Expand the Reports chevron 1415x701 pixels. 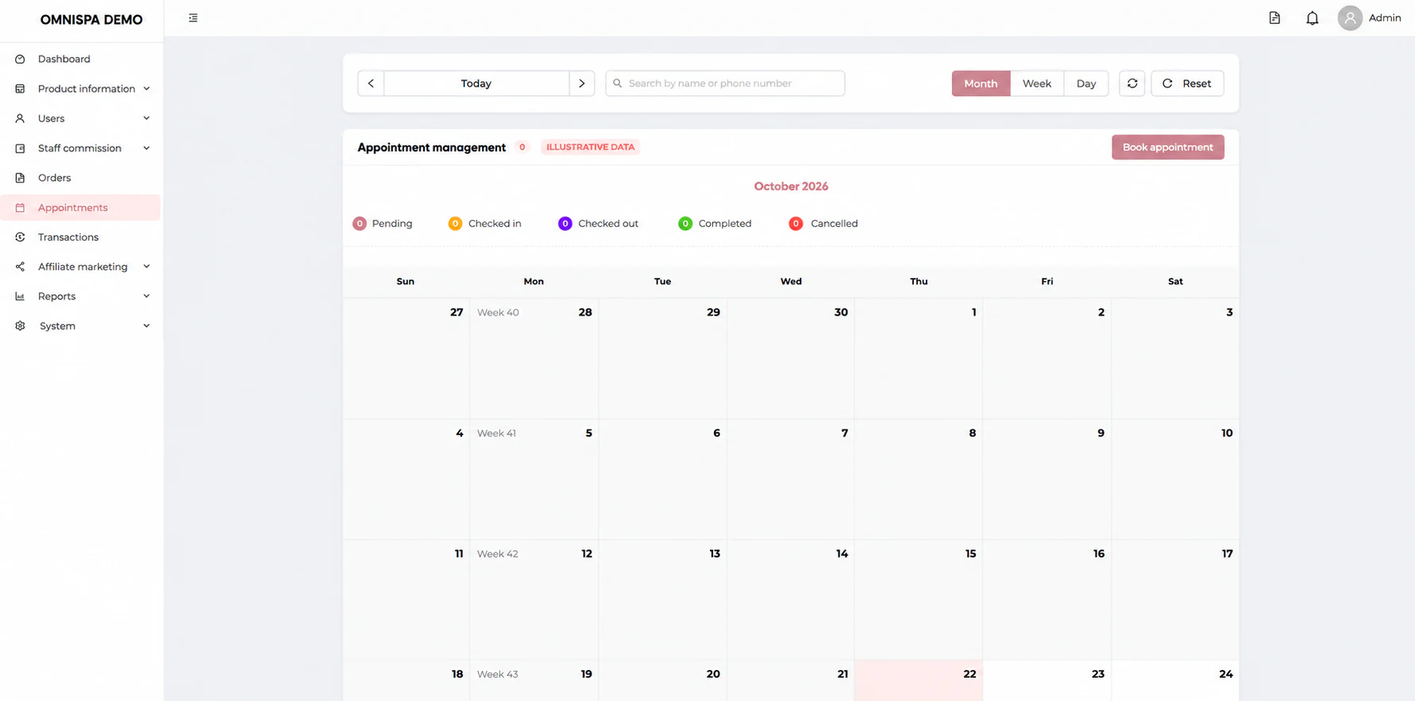(147, 296)
